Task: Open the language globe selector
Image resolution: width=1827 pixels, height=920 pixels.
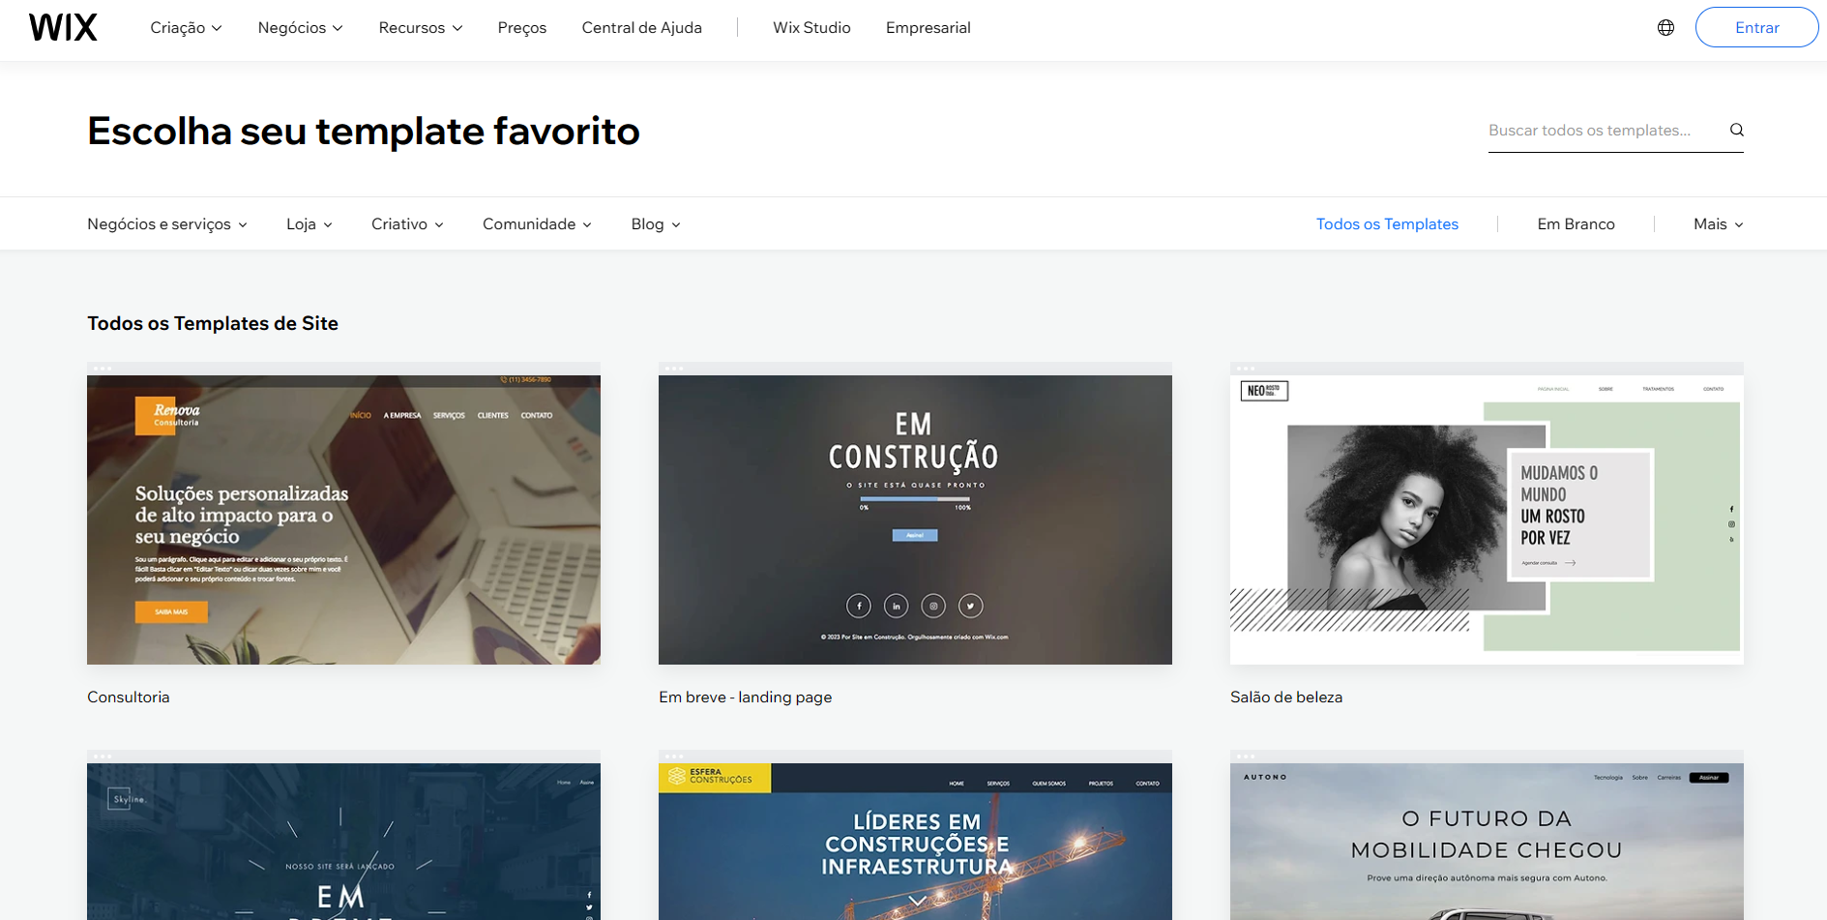Action: (x=1665, y=27)
